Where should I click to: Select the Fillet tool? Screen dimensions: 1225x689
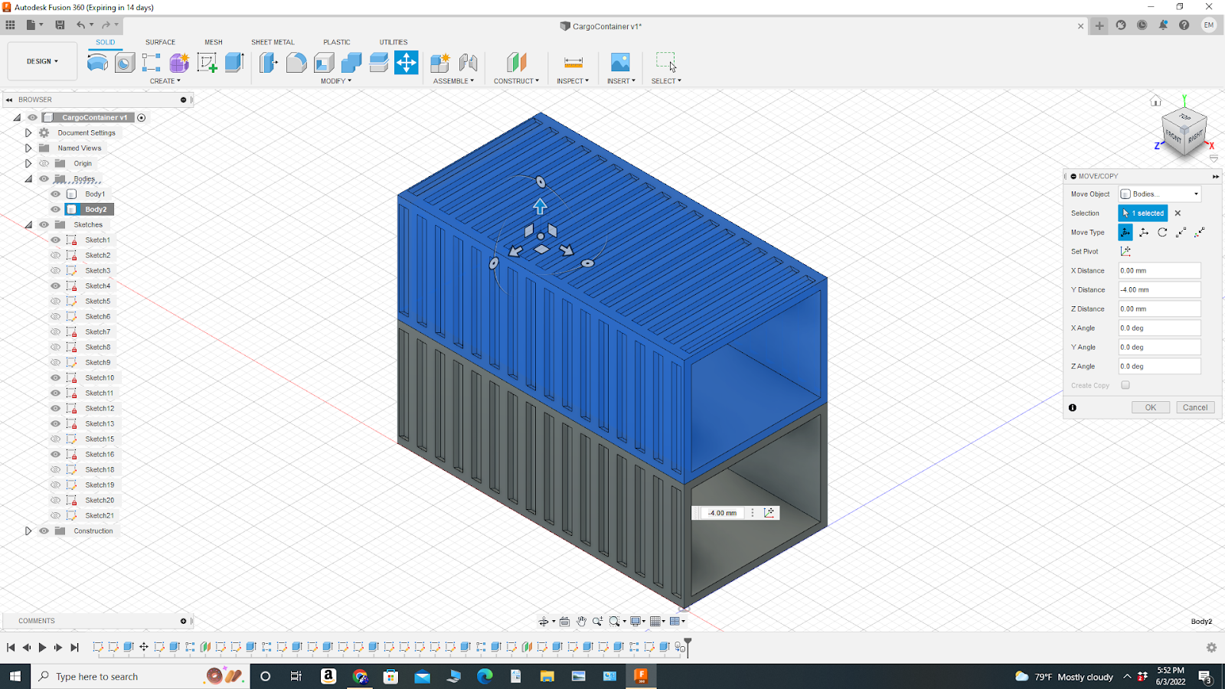[x=296, y=63]
